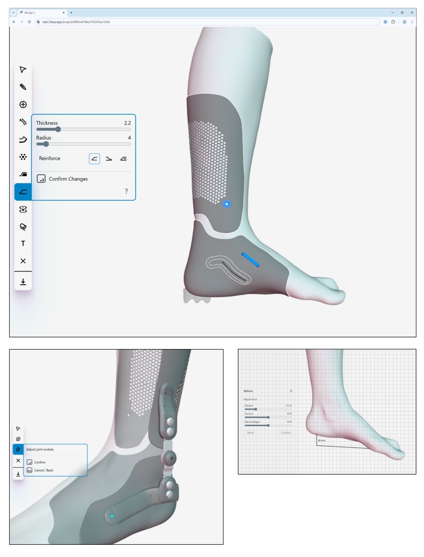Open the browser three-dot menu
Image resolution: width=424 pixels, height=557 pixels.
(412, 21)
